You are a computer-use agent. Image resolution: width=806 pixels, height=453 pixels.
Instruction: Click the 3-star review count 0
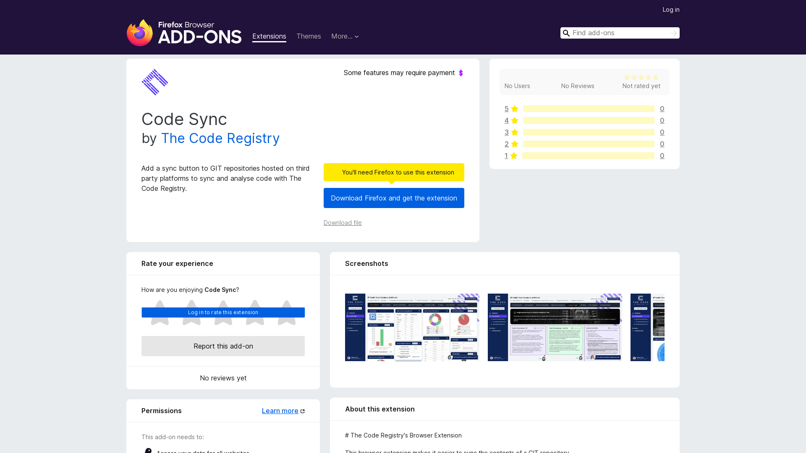coord(662,132)
